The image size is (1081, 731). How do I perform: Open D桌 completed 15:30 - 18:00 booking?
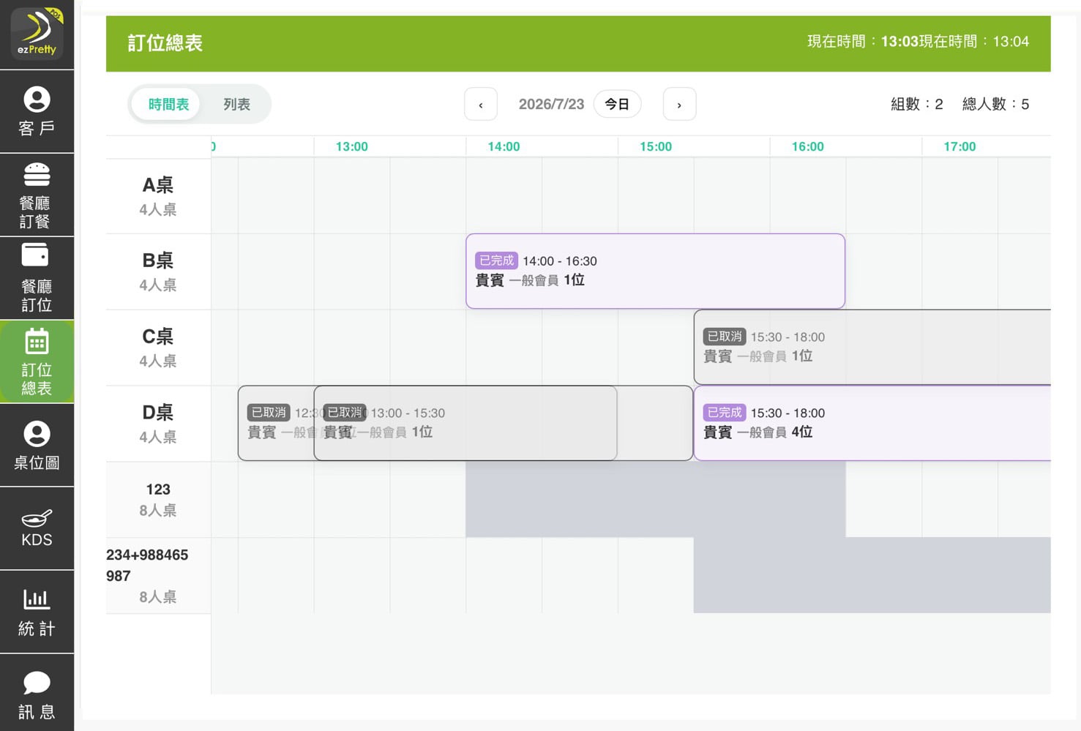click(872, 424)
